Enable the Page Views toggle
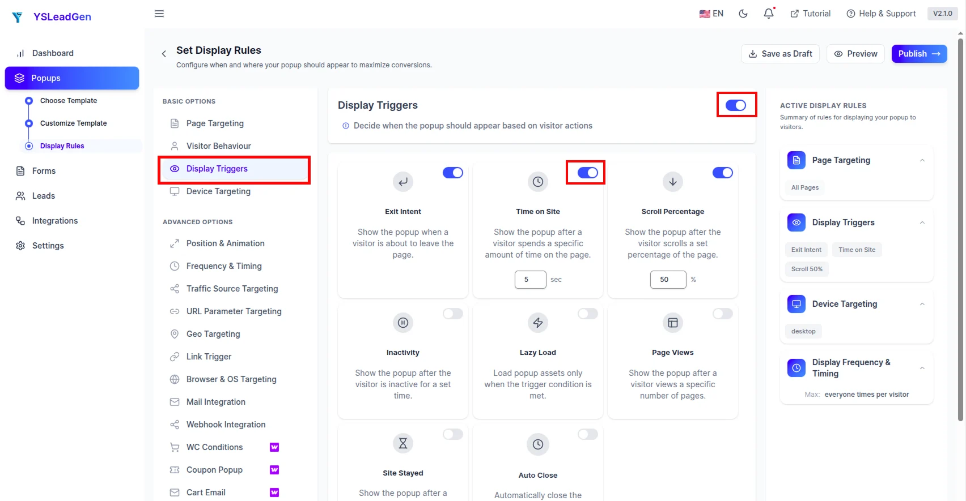 point(723,314)
